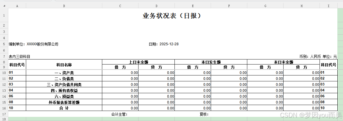Click the 六、损益类 cell
Viewport: 343px width, 121px height.
pos(64,96)
